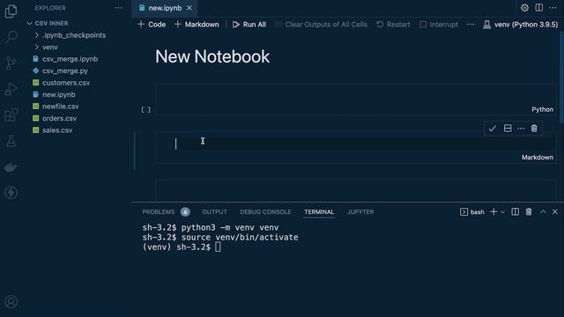Select the venv (Python 3.9.5) kernel picker
Viewport: 564px width, 317px height.
pyautogui.click(x=521, y=25)
